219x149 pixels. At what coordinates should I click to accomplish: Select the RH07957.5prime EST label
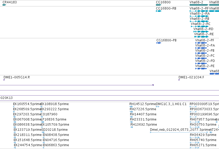click(203, 119)
